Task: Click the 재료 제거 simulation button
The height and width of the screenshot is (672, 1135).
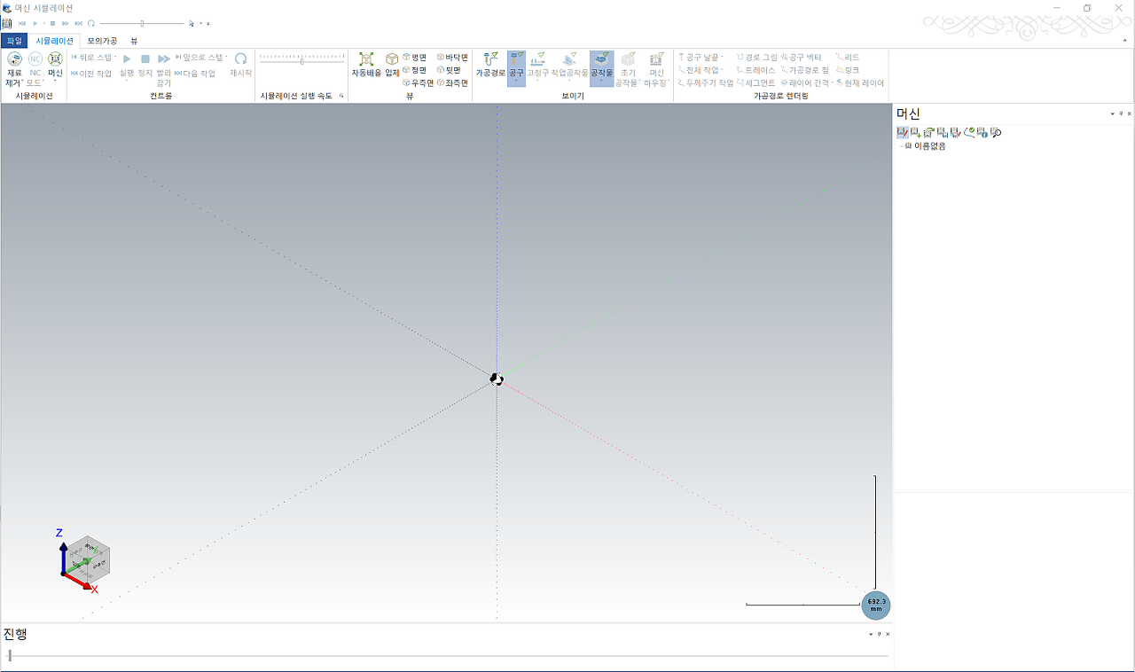Action: coord(14,69)
